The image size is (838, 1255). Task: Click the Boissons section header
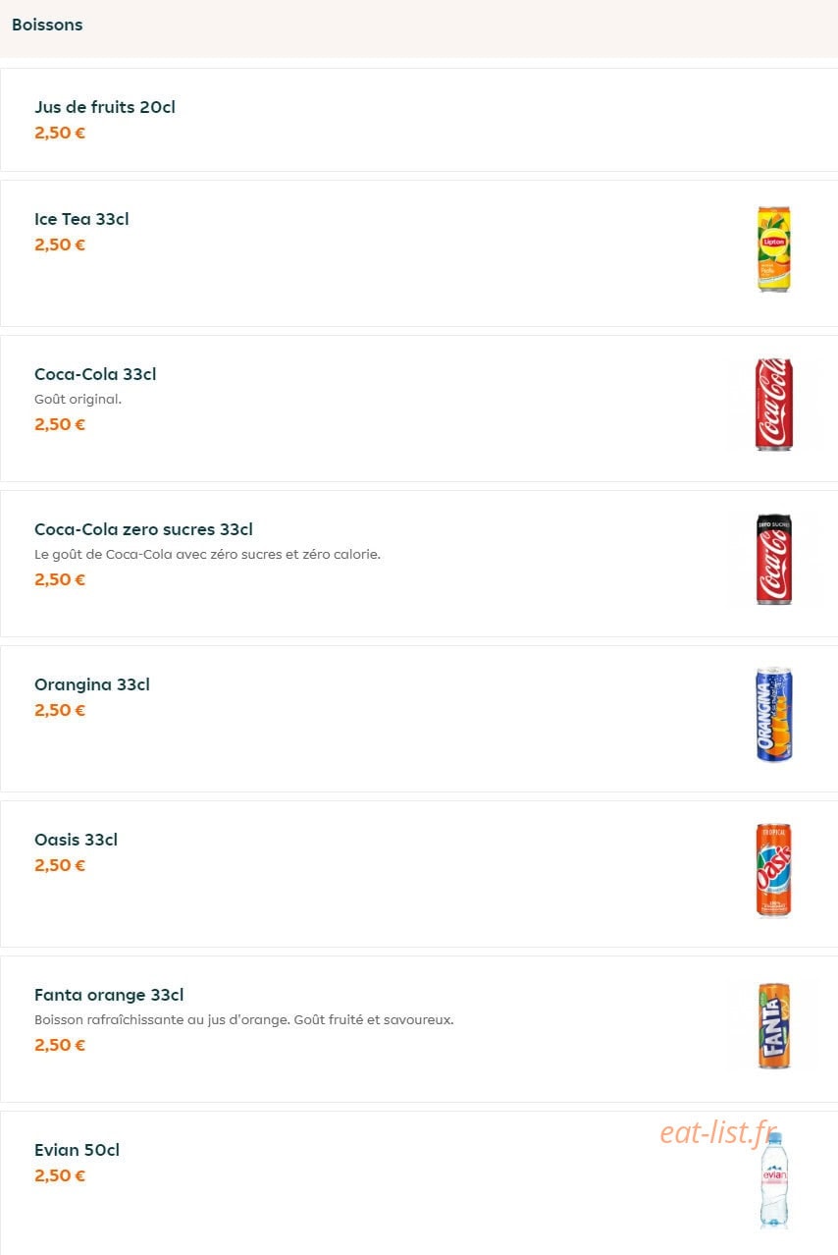47,26
